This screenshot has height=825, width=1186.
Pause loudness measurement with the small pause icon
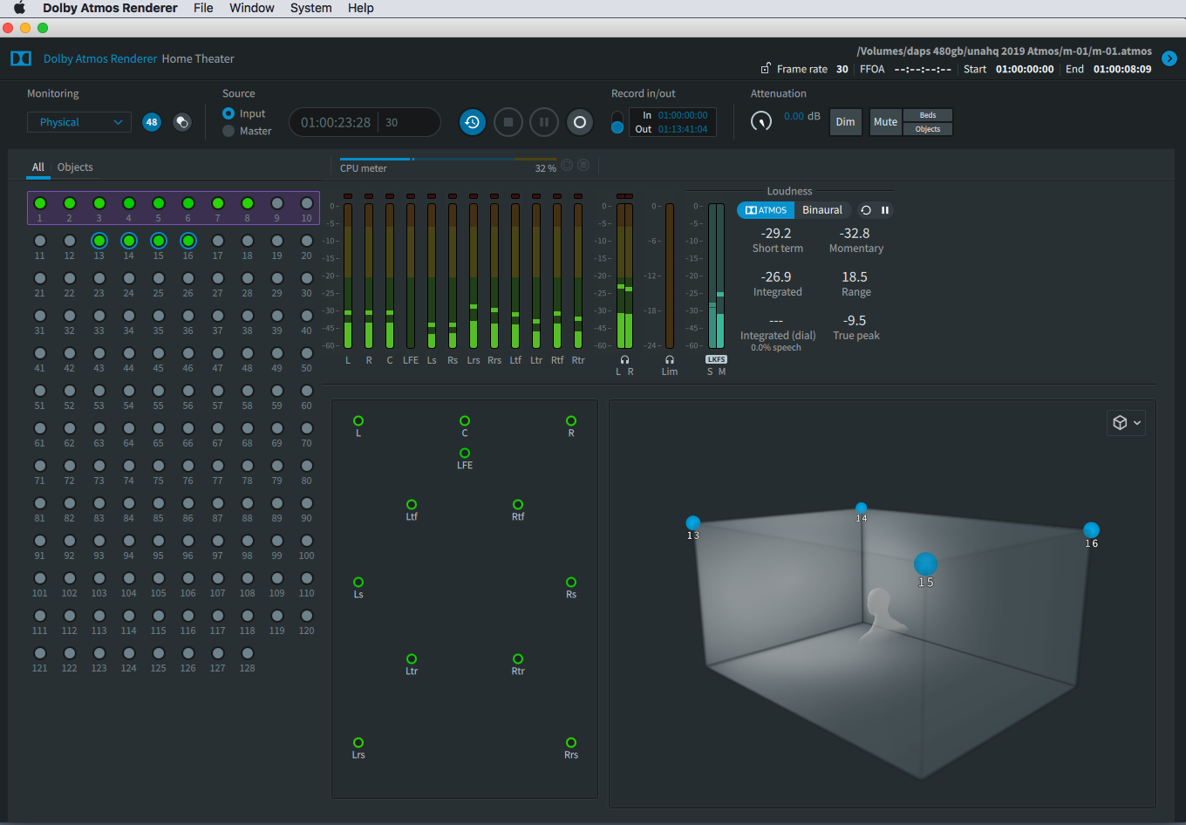pyautogui.click(x=885, y=210)
